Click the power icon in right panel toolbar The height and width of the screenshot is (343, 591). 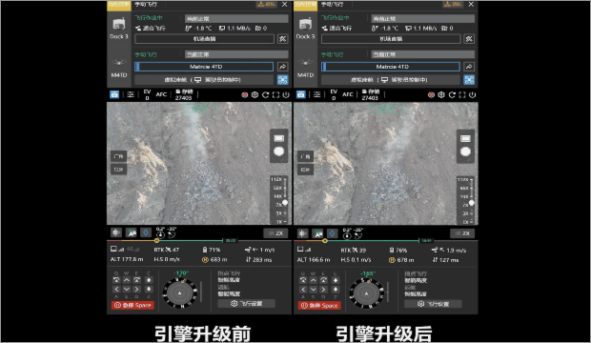tap(472, 95)
